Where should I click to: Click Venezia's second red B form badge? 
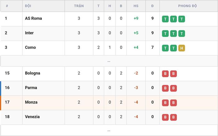(x=173, y=117)
